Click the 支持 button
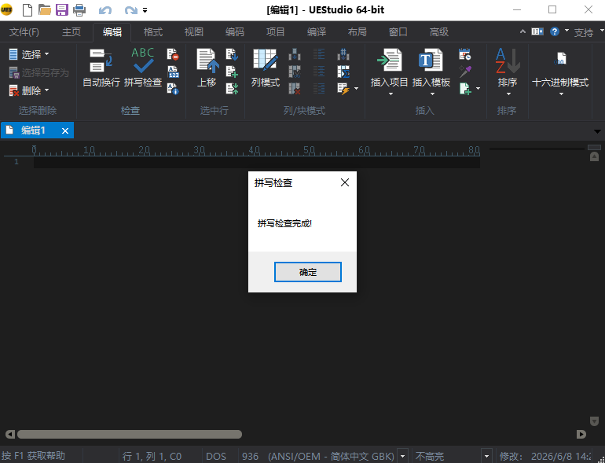605x463 pixels. 583,32
